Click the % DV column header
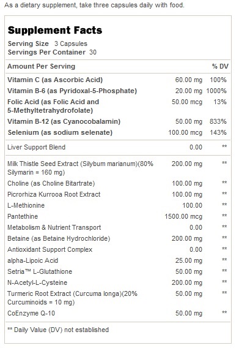This screenshot has width=239, height=348. click(x=220, y=66)
